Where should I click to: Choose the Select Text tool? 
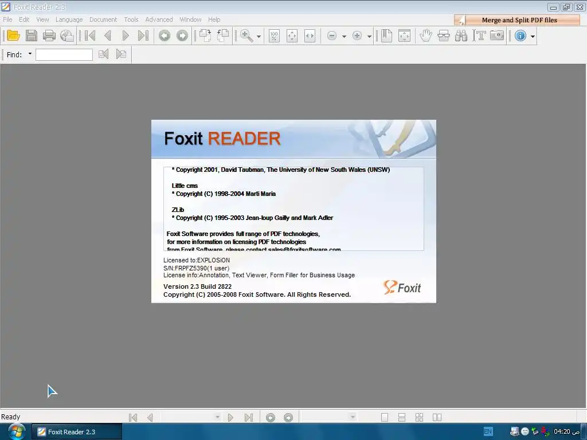(x=479, y=36)
